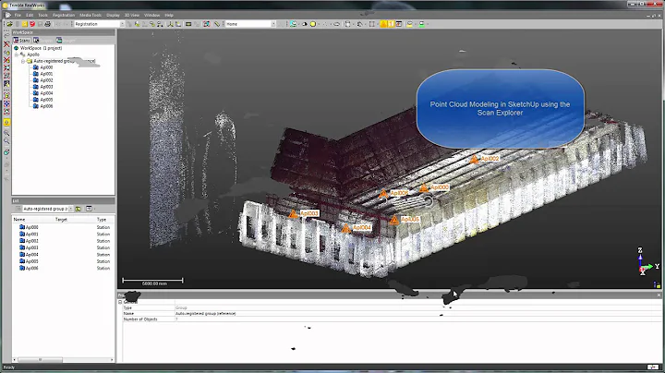Click the yellow new note toolbar icon
Image resolution: width=665 pixels, height=373 pixels.
[x=25, y=24]
